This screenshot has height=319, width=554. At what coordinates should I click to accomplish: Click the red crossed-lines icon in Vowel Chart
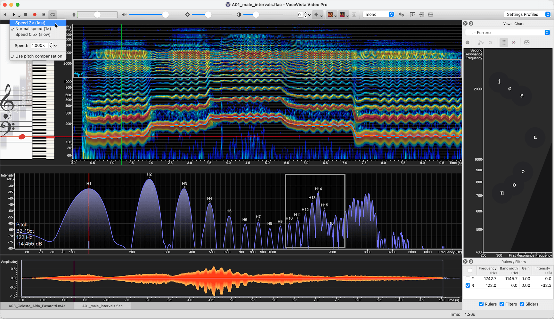coord(514,43)
